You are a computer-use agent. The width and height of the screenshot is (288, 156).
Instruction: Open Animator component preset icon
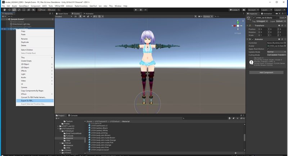pos(282,39)
